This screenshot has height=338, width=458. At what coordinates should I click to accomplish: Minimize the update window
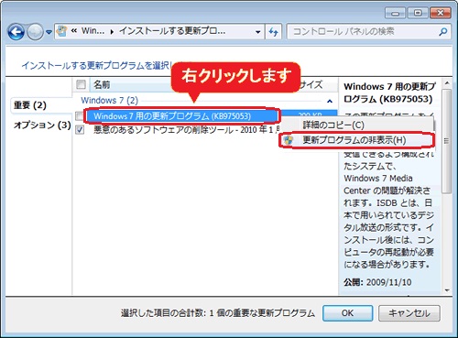pyautogui.click(x=395, y=13)
